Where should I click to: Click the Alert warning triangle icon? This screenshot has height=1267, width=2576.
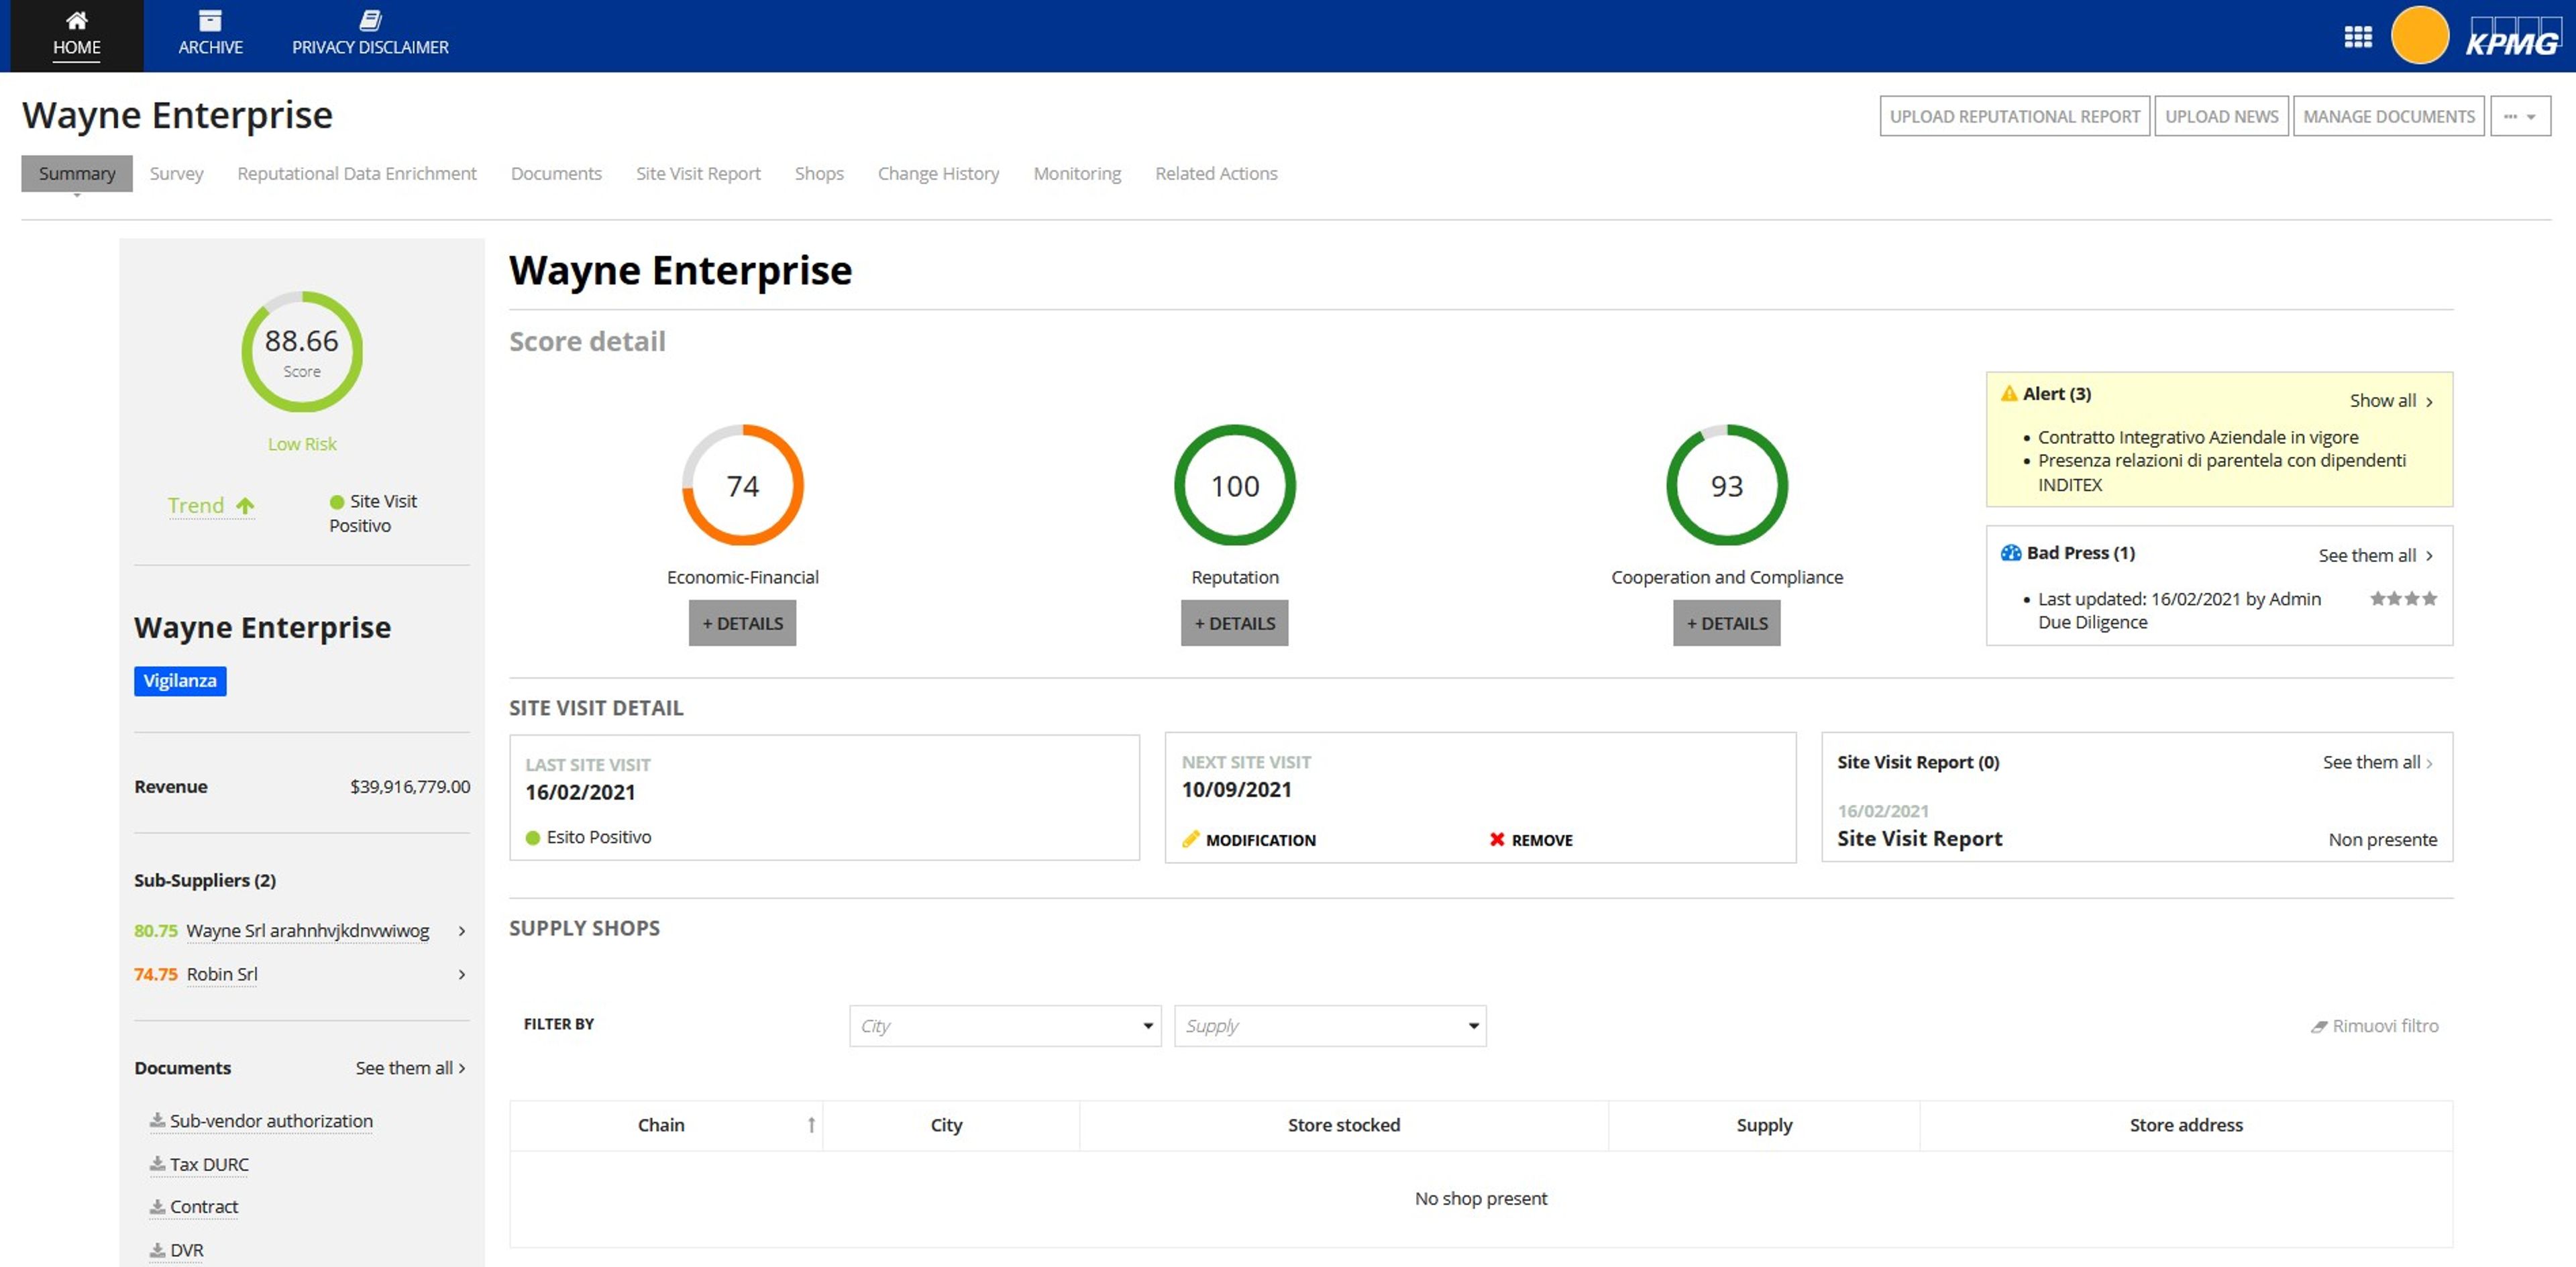click(2008, 393)
